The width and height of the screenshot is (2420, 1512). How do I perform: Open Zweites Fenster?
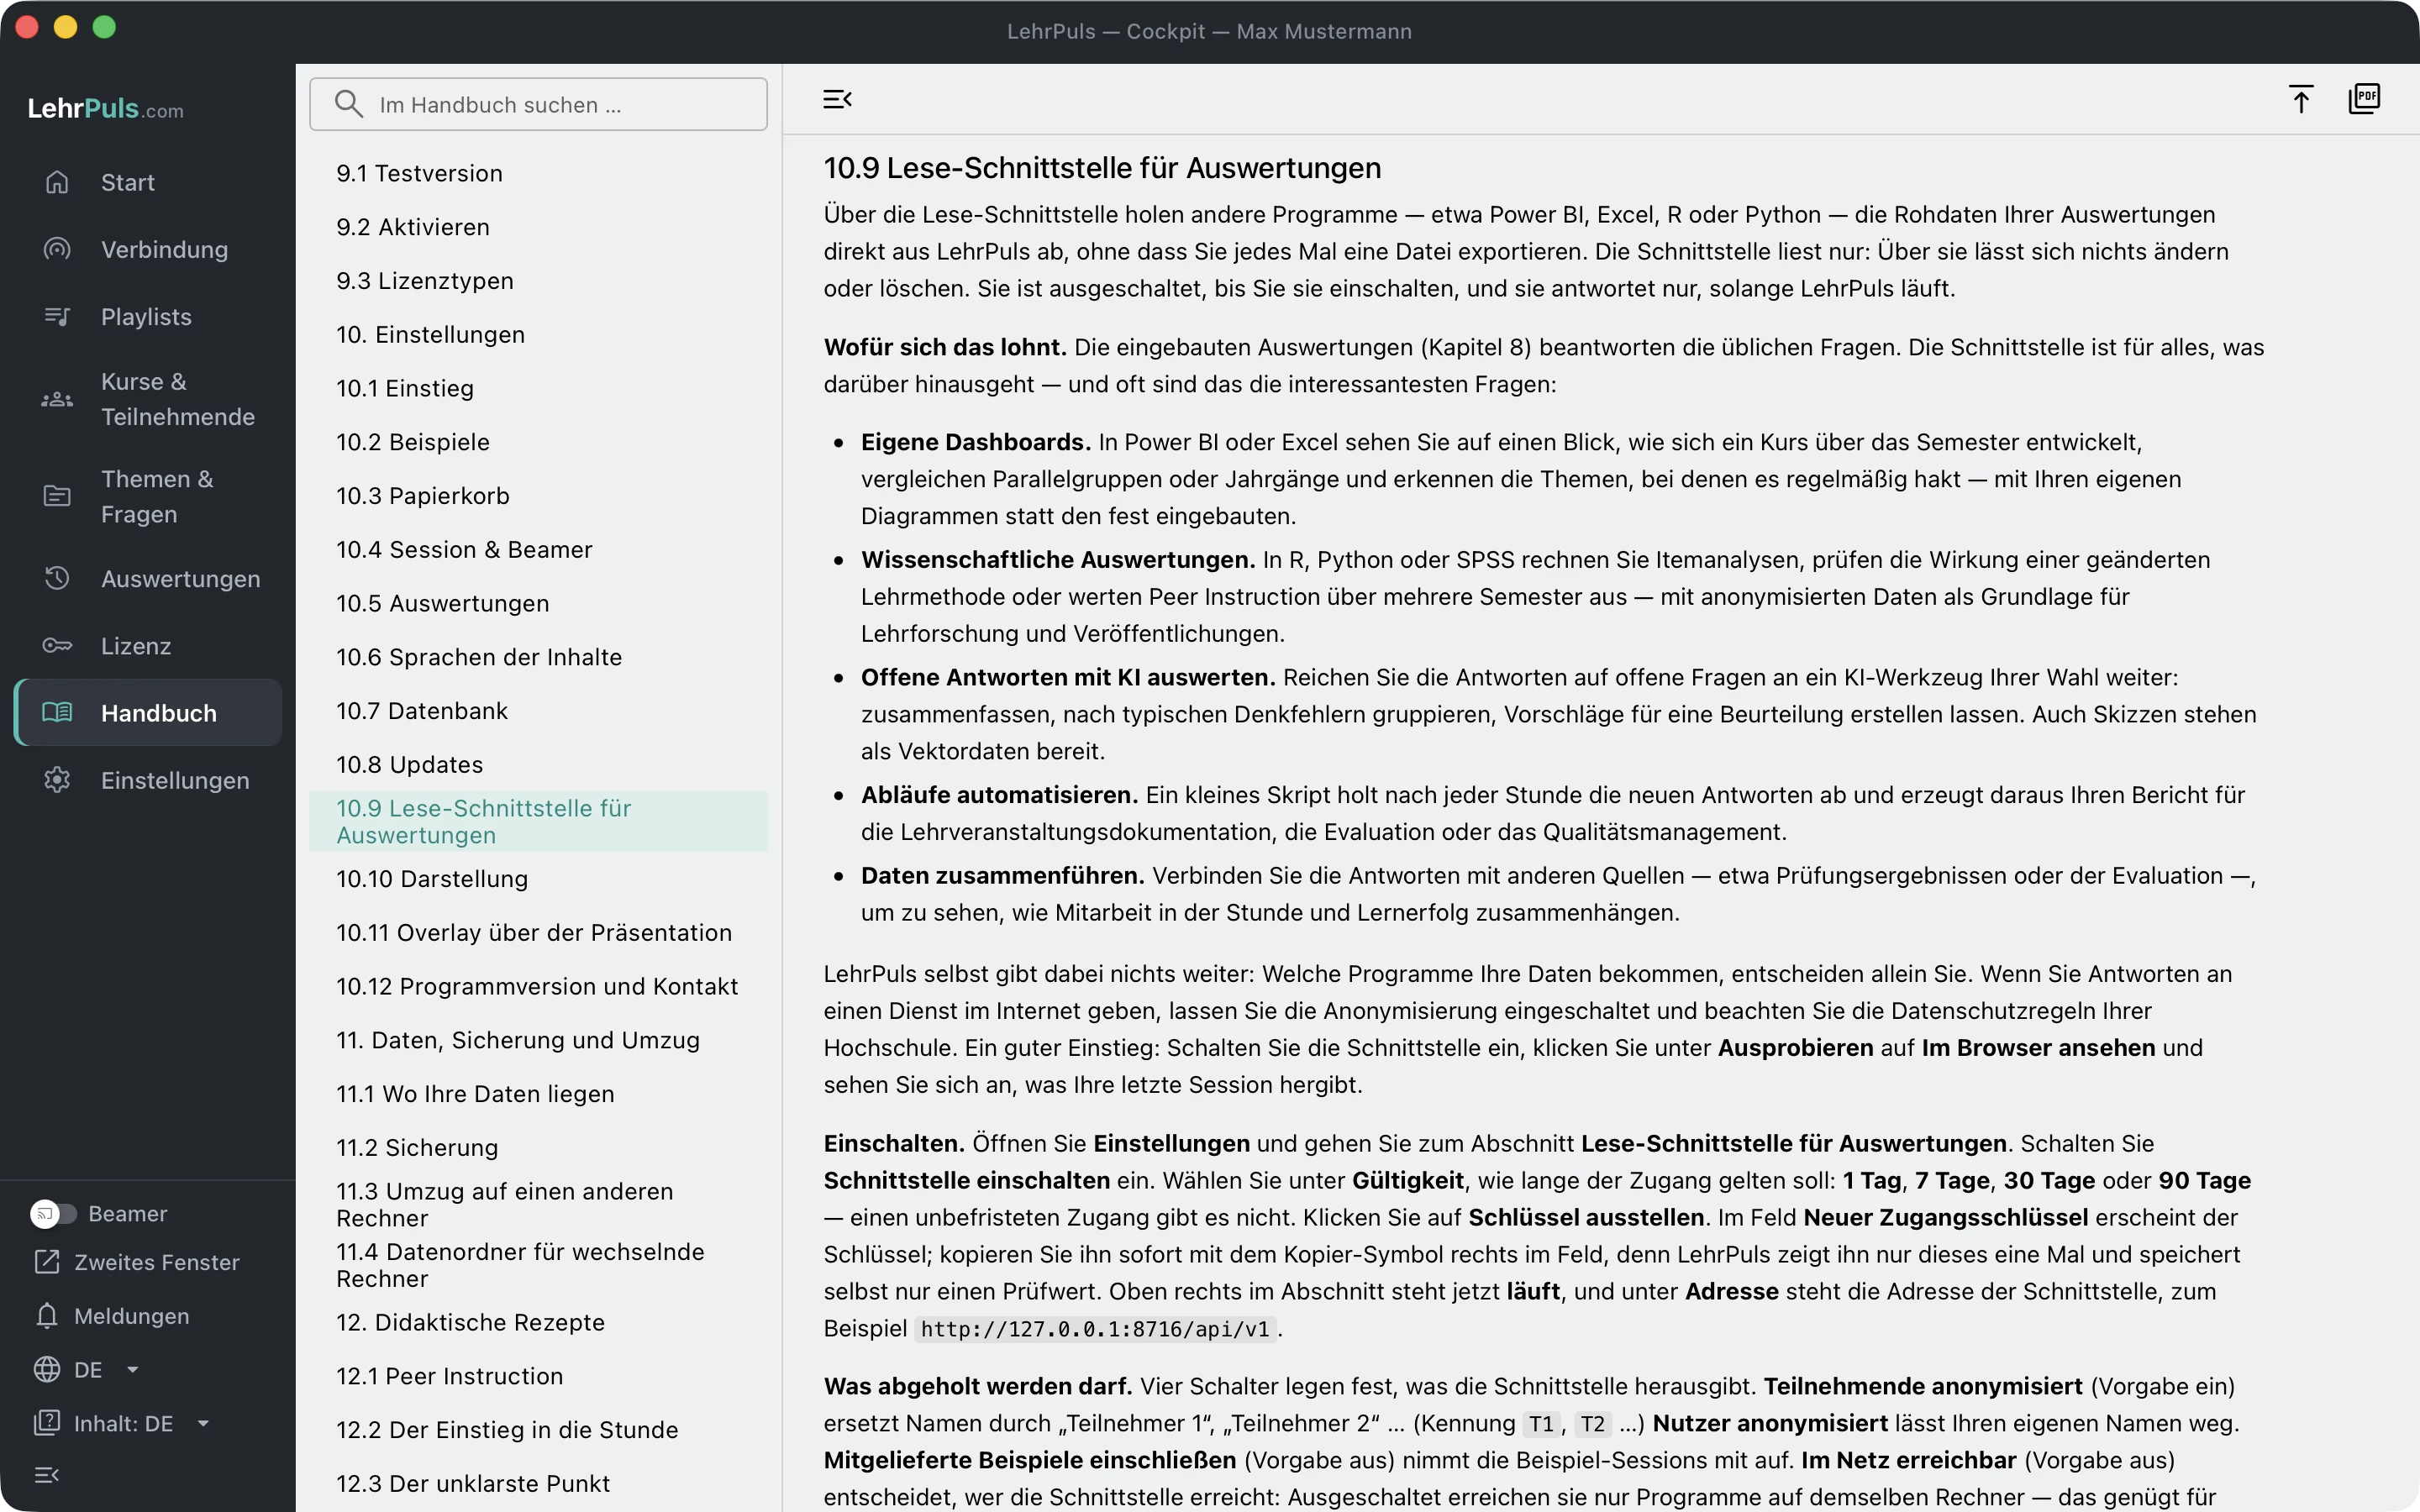click(x=137, y=1262)
